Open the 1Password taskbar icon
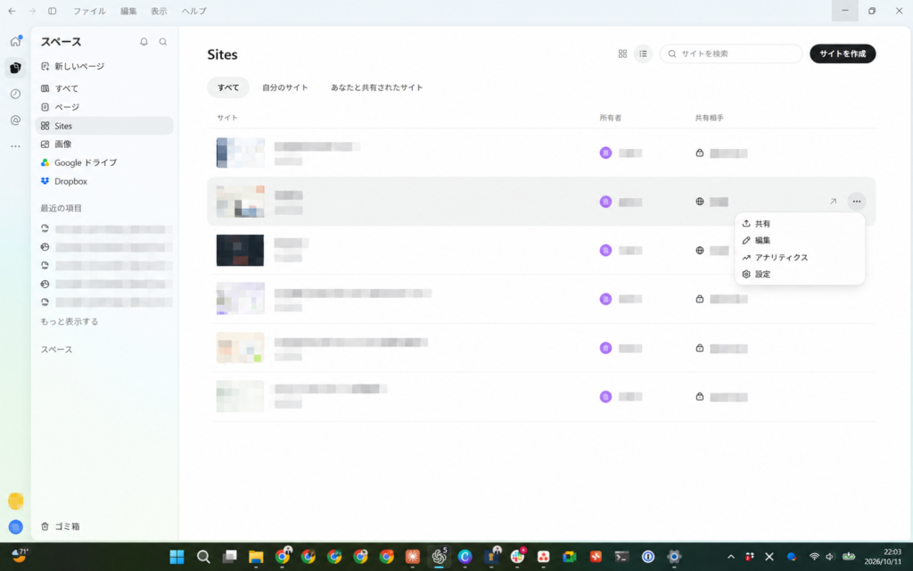 tap(648, 557)
